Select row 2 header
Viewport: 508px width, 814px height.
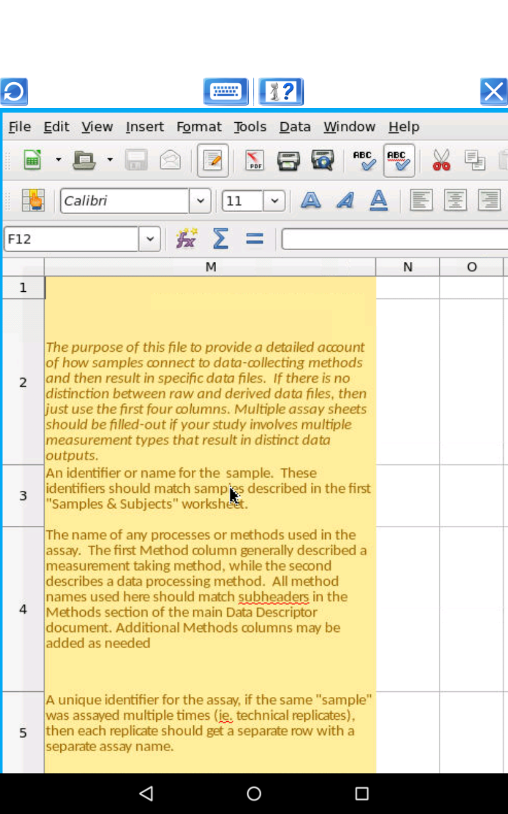point(23,382)
